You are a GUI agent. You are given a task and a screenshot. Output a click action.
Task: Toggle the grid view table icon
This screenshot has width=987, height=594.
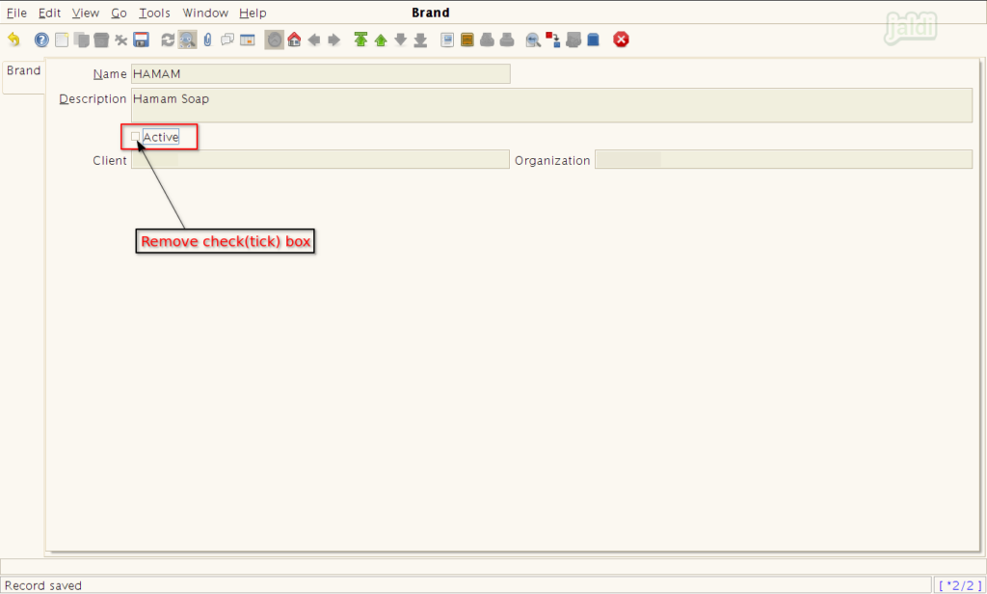tap(248, 40)
